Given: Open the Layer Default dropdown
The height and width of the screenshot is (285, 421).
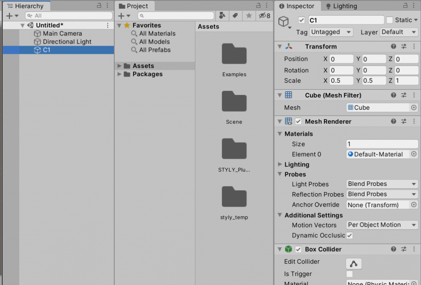Looking at the screenshot, I should click(x=399, y=32).
